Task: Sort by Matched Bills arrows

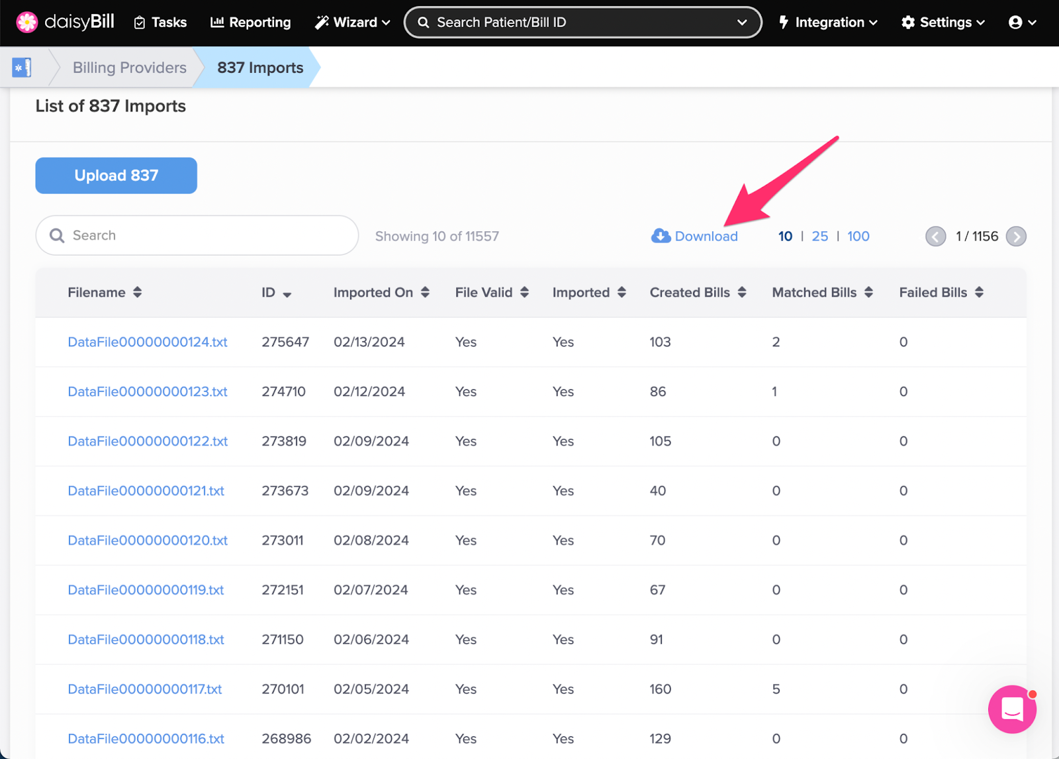Action: (x=868, y=292)
